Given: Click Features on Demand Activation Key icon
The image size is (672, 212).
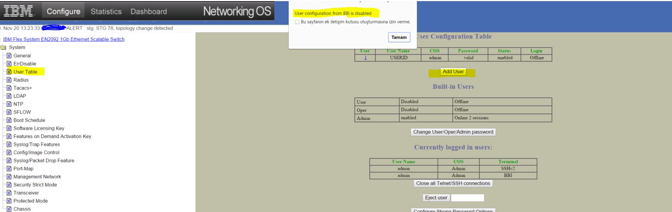Looking at the screenshot, I should [9, 136].
